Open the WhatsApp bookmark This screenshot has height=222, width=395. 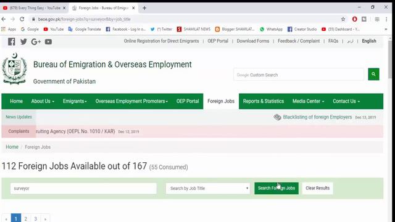[x=272, y=29]
